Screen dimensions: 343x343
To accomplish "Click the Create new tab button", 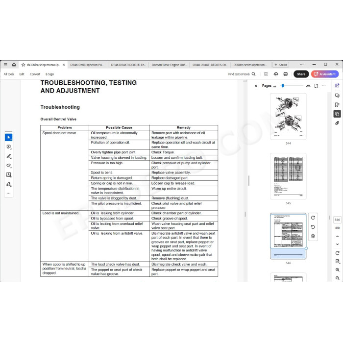I will pyautogui.click(x=281, y=65).
